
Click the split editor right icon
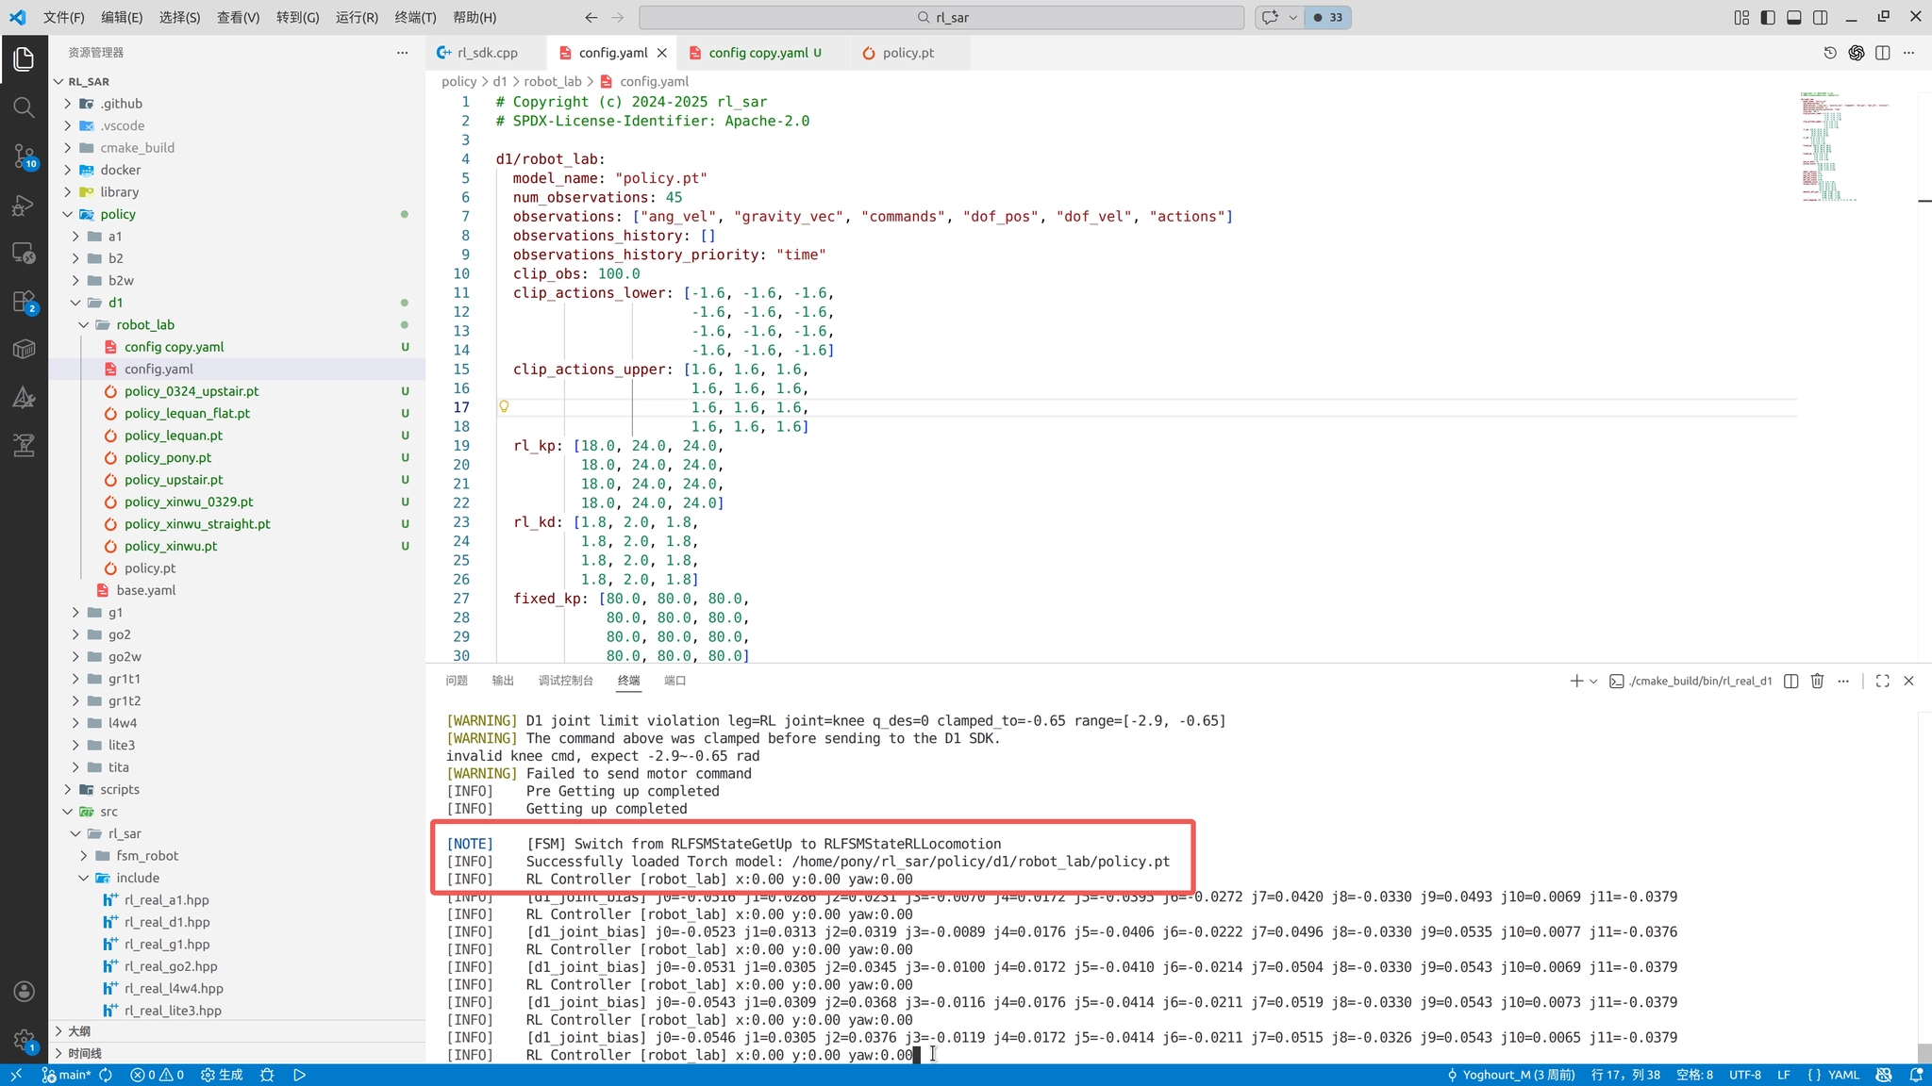[x=1882, y=53]
